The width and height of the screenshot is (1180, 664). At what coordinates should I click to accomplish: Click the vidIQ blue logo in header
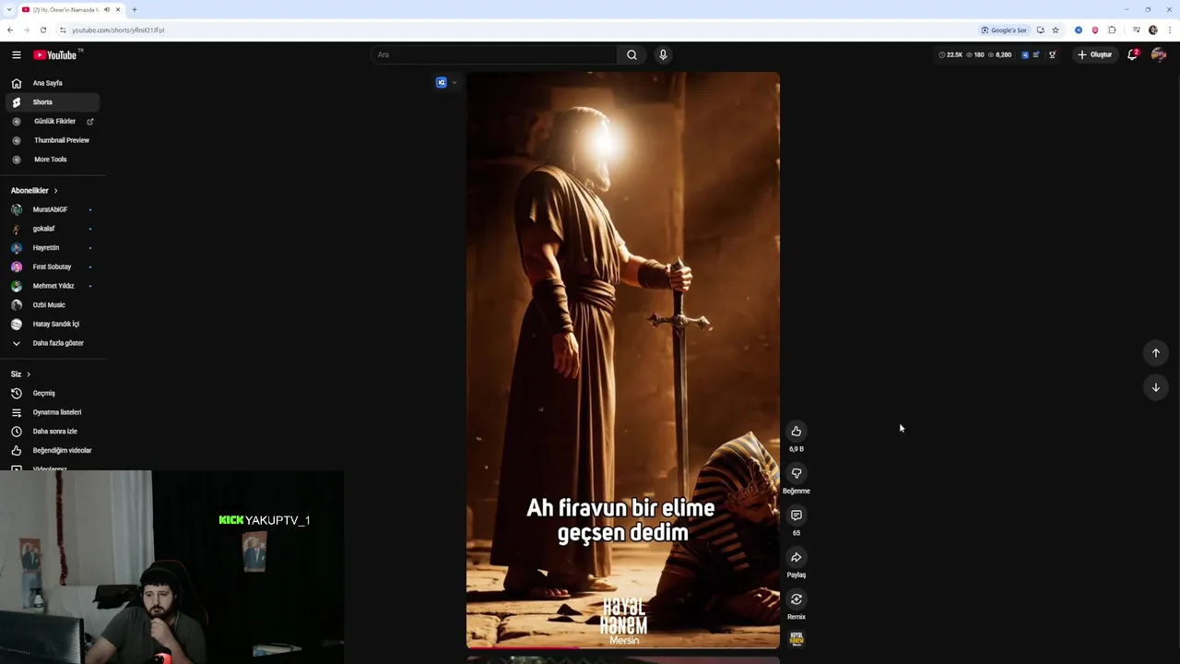(1025, 54)
